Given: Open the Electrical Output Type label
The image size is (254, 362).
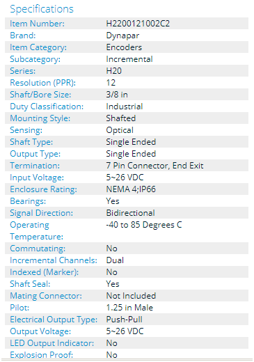Looking at the screenshot, I should (54, 320).
